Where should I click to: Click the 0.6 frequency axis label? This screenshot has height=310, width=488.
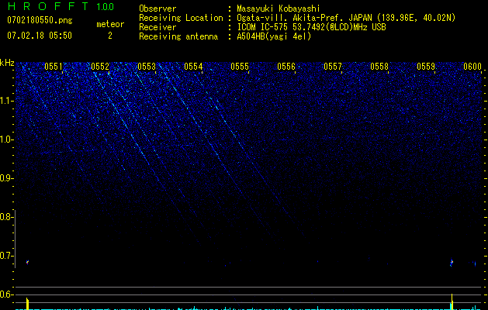pyautogui.click(x=5, y=294)
